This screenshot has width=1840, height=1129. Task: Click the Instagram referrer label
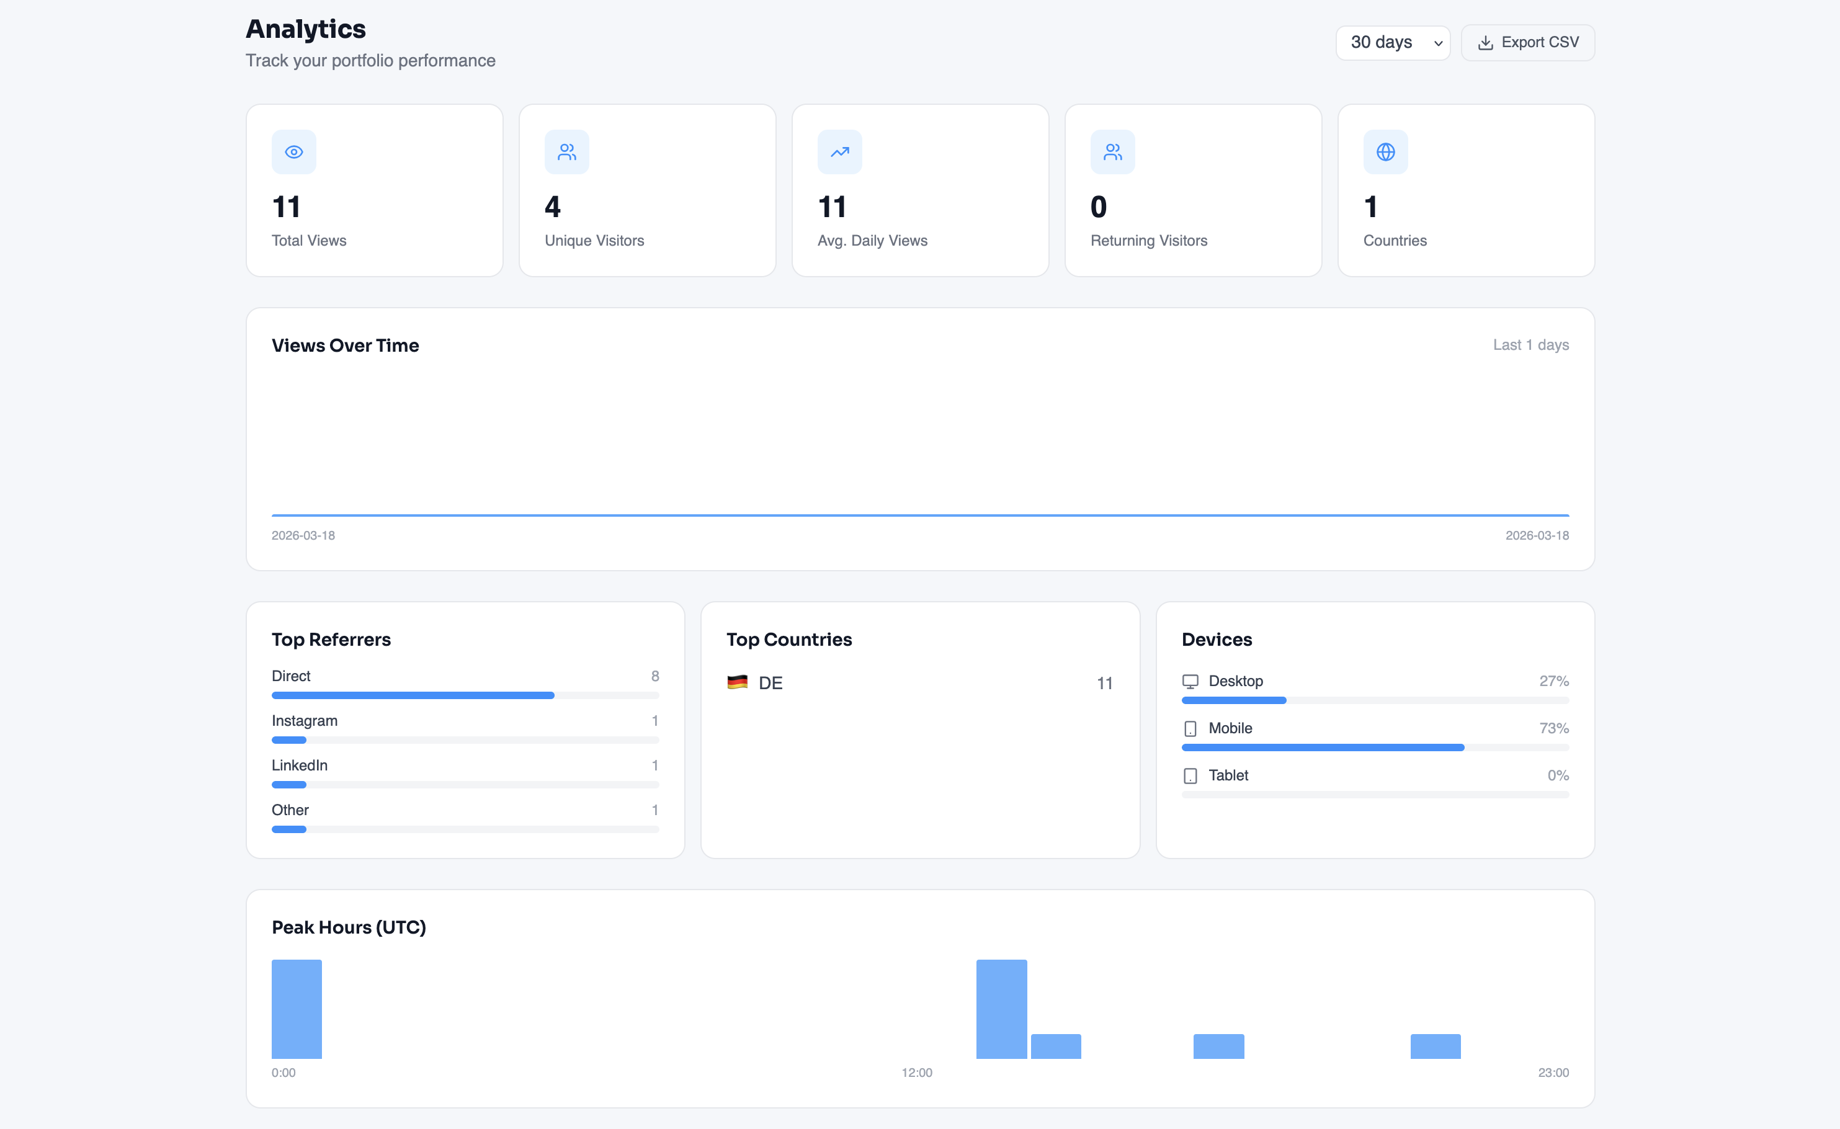pos(304,721)
